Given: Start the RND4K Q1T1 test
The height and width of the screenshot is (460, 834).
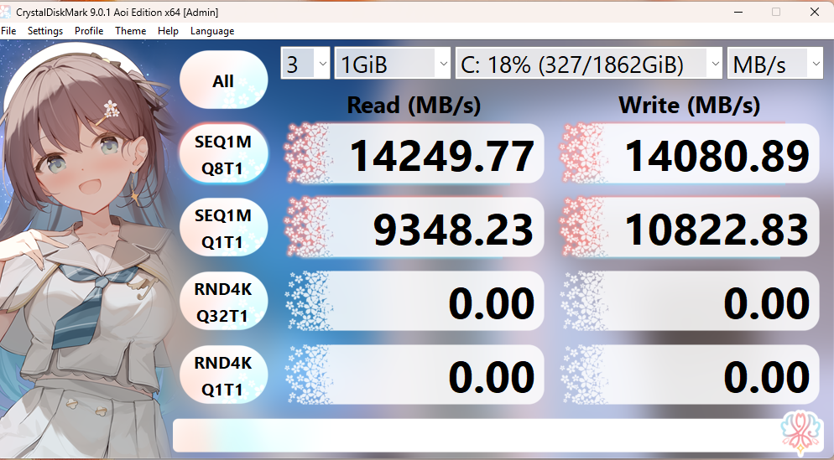Looking at the screenshot, I should coord(223,375).
